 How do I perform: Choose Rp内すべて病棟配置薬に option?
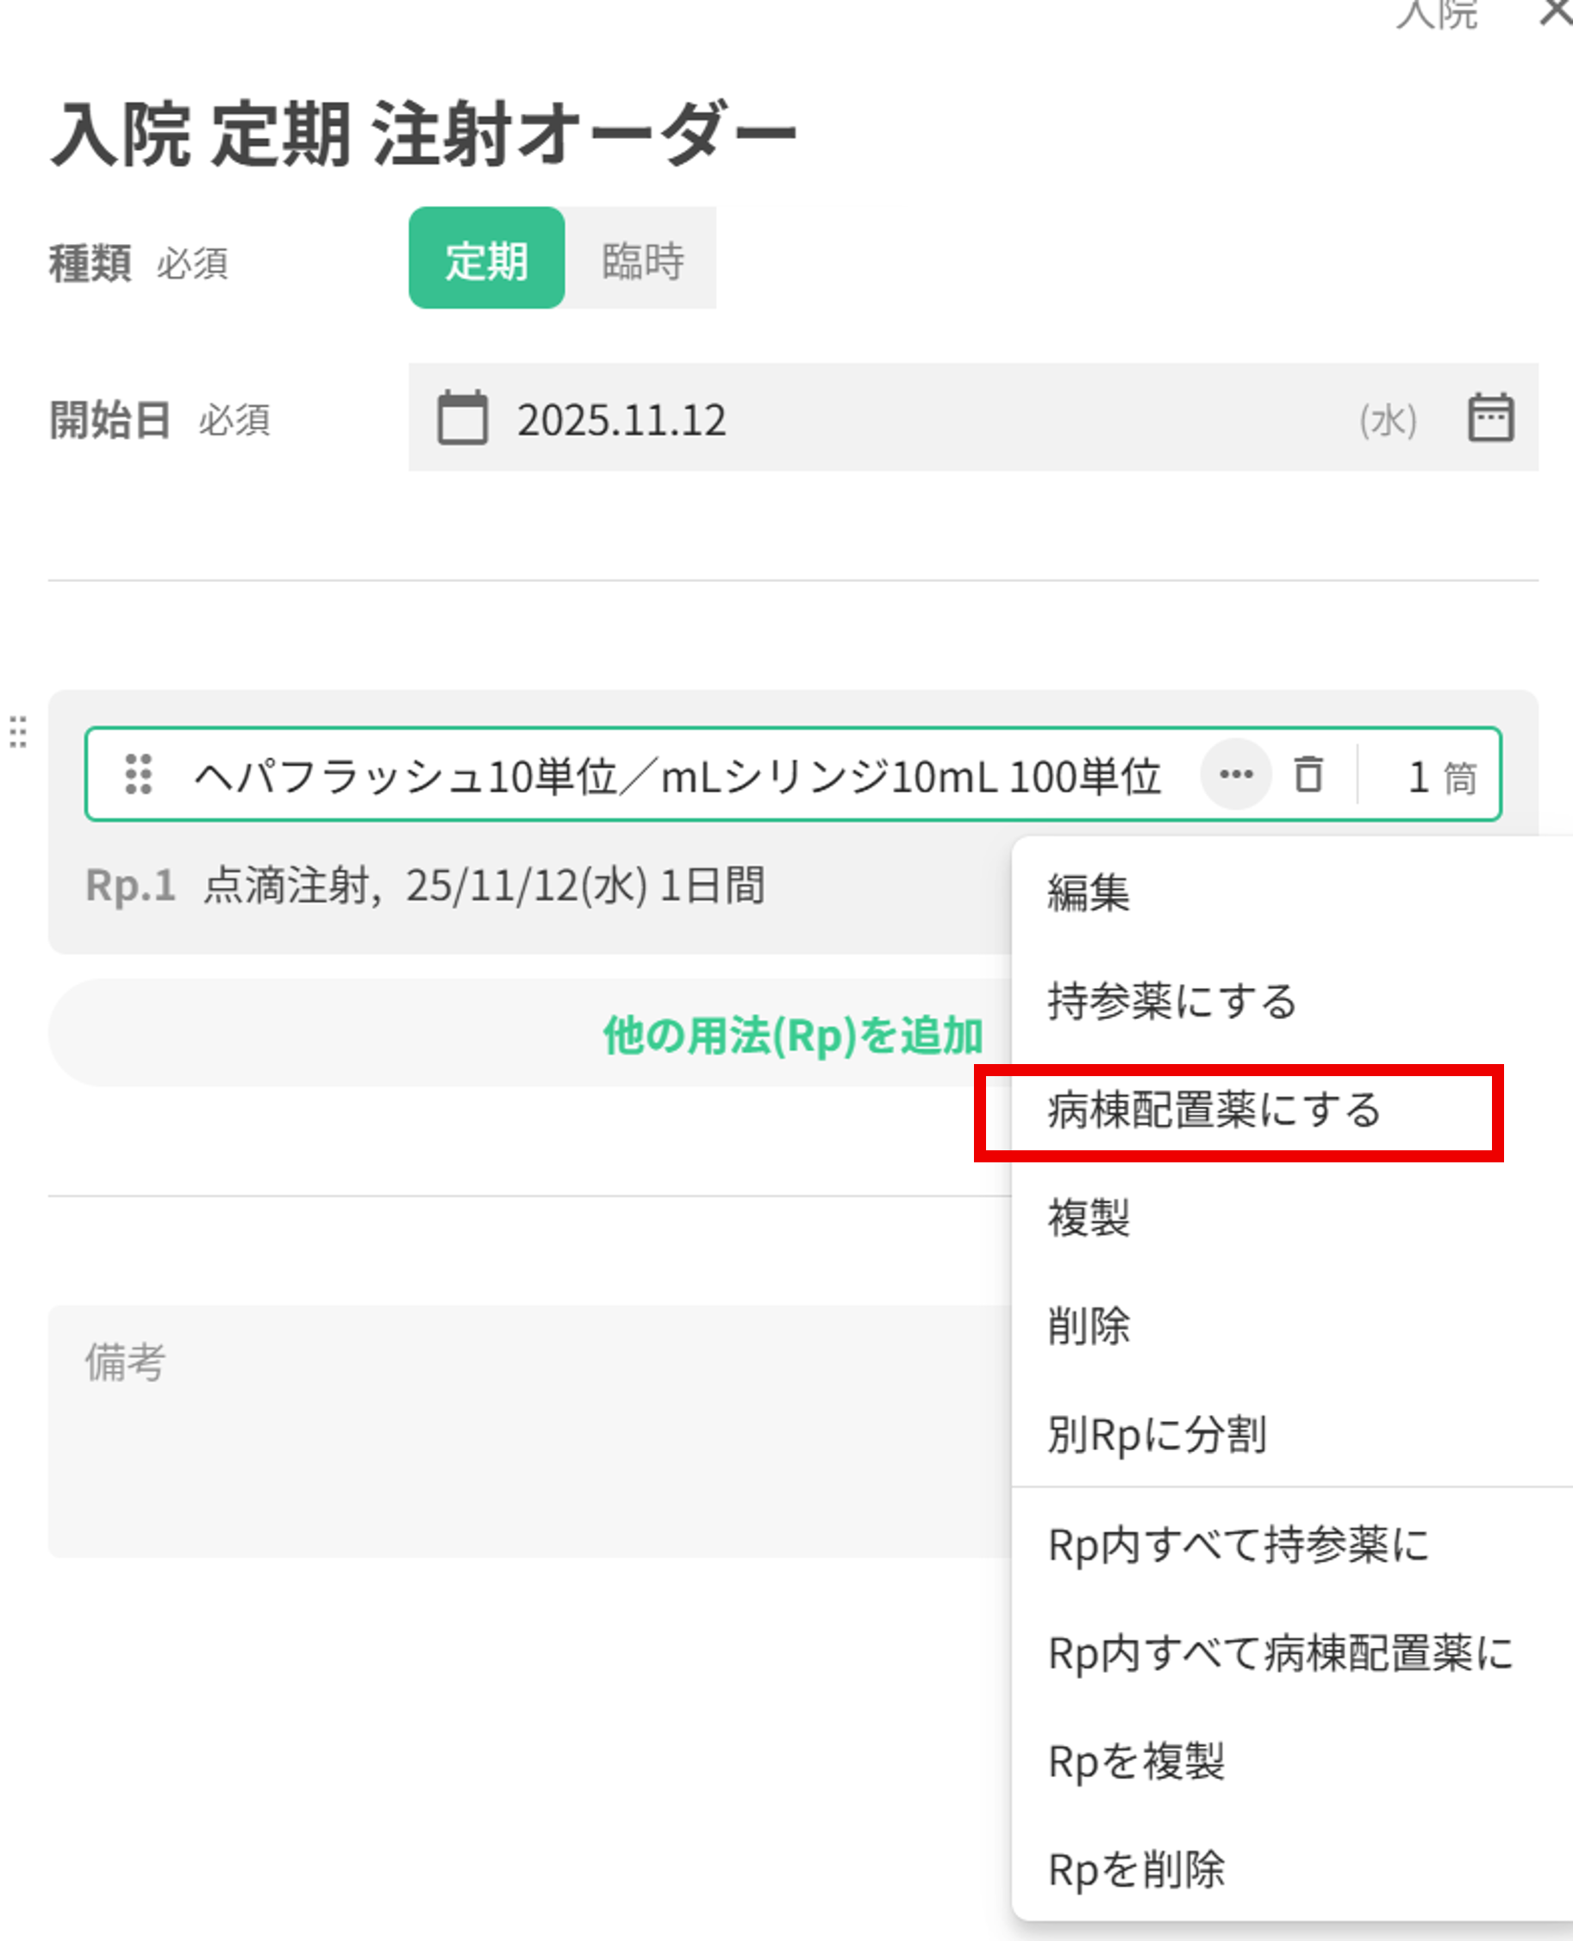tap(1279, 1653)
